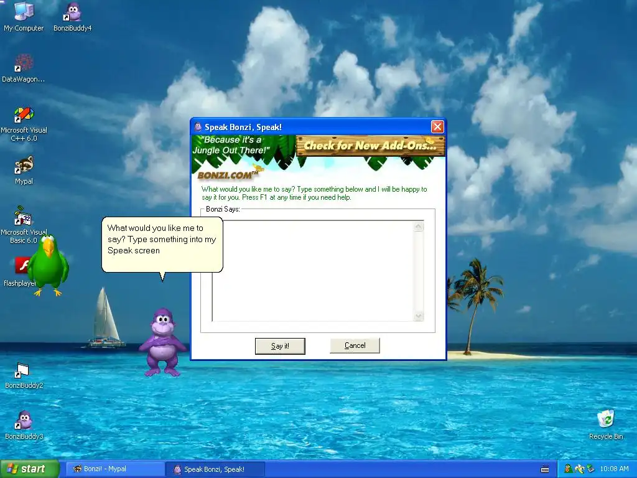637x478 pixels.
Task: Close the Speak Bonzi, Speak! window
Action: click(x=437, y=127)
